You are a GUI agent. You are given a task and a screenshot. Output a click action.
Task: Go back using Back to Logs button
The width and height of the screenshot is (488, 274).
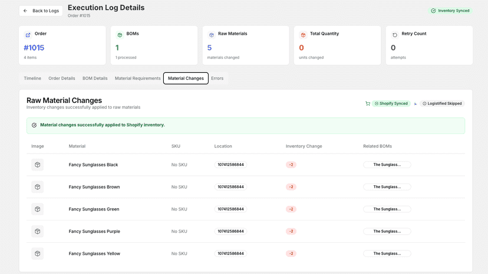tap(41, 11)
